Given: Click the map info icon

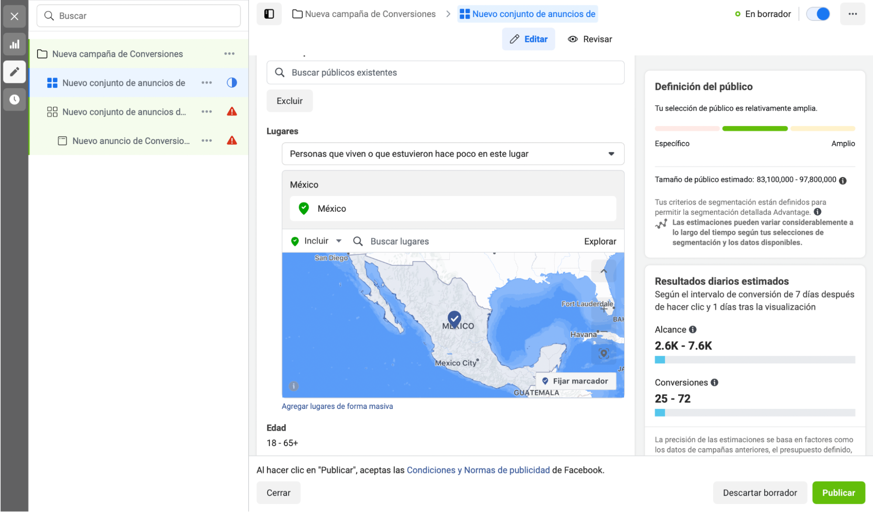Looking at the screenshot, I should point(293,386).
